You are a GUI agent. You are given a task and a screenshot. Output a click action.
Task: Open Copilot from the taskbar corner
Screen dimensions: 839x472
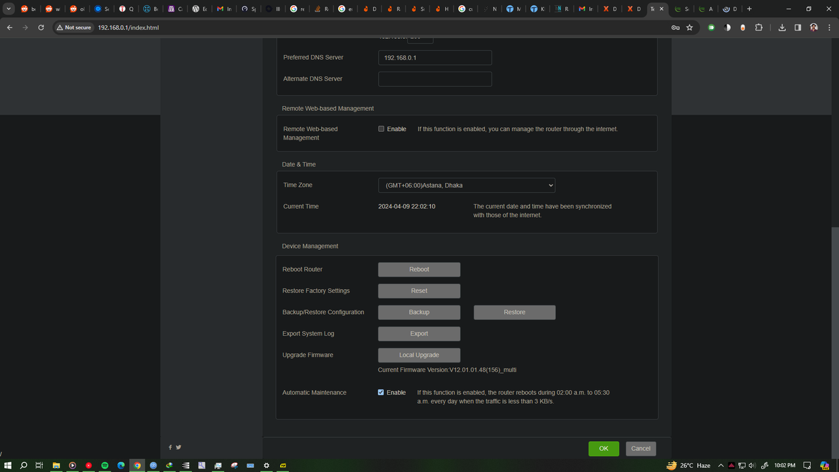point(825,465)
